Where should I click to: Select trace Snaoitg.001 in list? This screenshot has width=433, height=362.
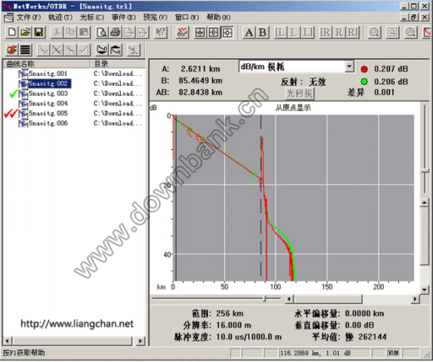click(x=48, y=73)
